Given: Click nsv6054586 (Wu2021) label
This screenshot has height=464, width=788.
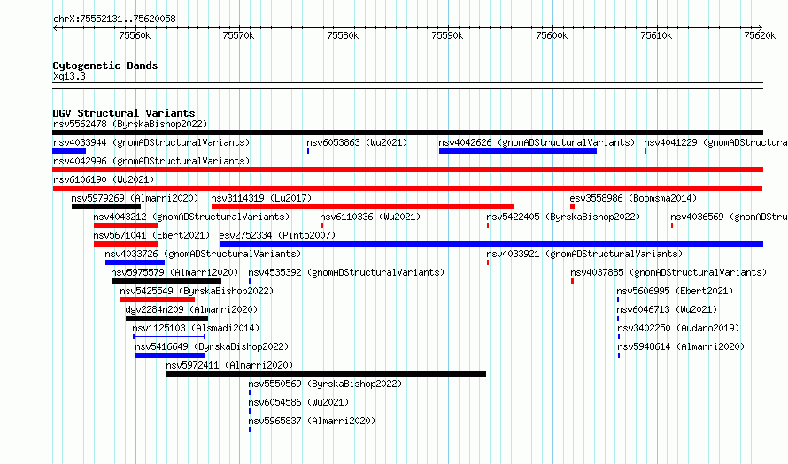Looking at the screenshot, I should (298, 402).
